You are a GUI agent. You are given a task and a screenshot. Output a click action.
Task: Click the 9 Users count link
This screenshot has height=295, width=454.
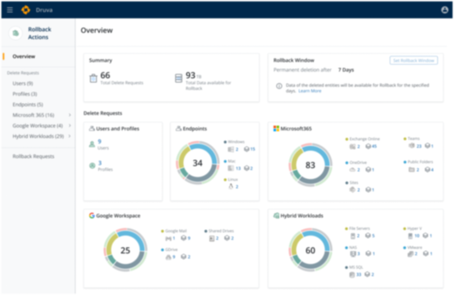[100, 141]
